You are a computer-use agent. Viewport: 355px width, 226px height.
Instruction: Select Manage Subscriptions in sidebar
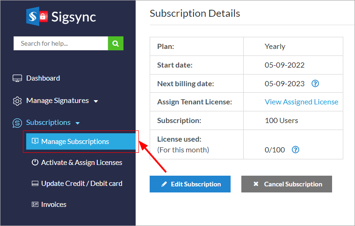[75, 142]
